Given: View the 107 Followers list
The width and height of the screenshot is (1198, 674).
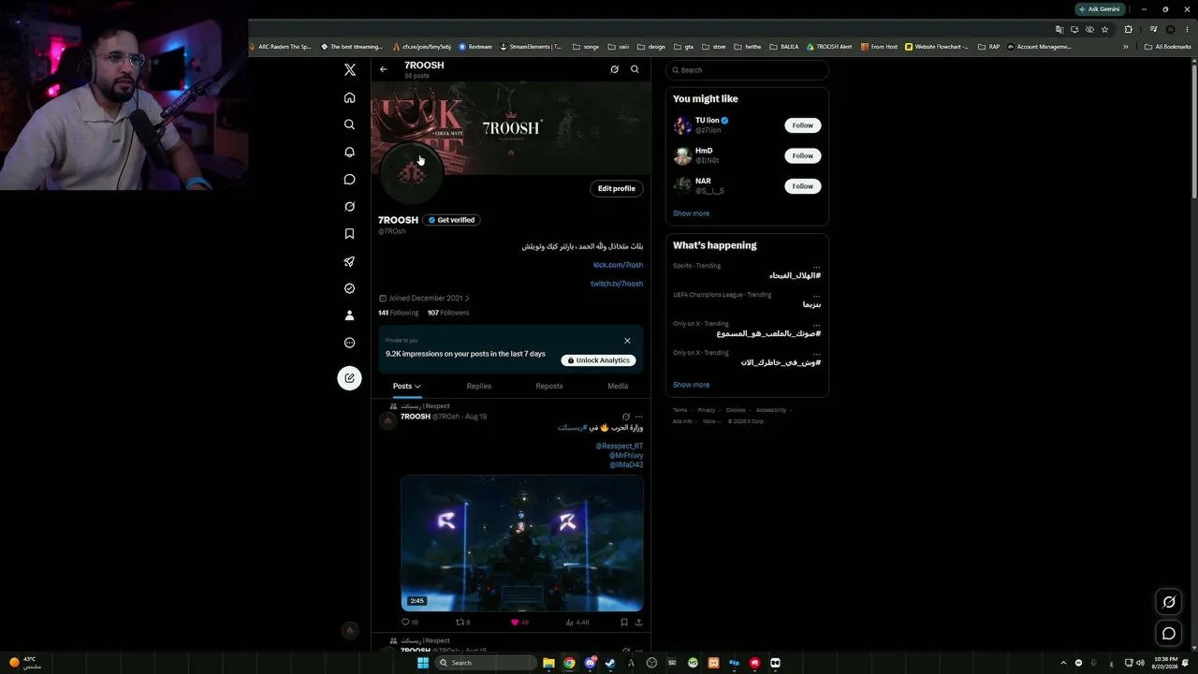Looking at the screenshot, I should 448,313.
